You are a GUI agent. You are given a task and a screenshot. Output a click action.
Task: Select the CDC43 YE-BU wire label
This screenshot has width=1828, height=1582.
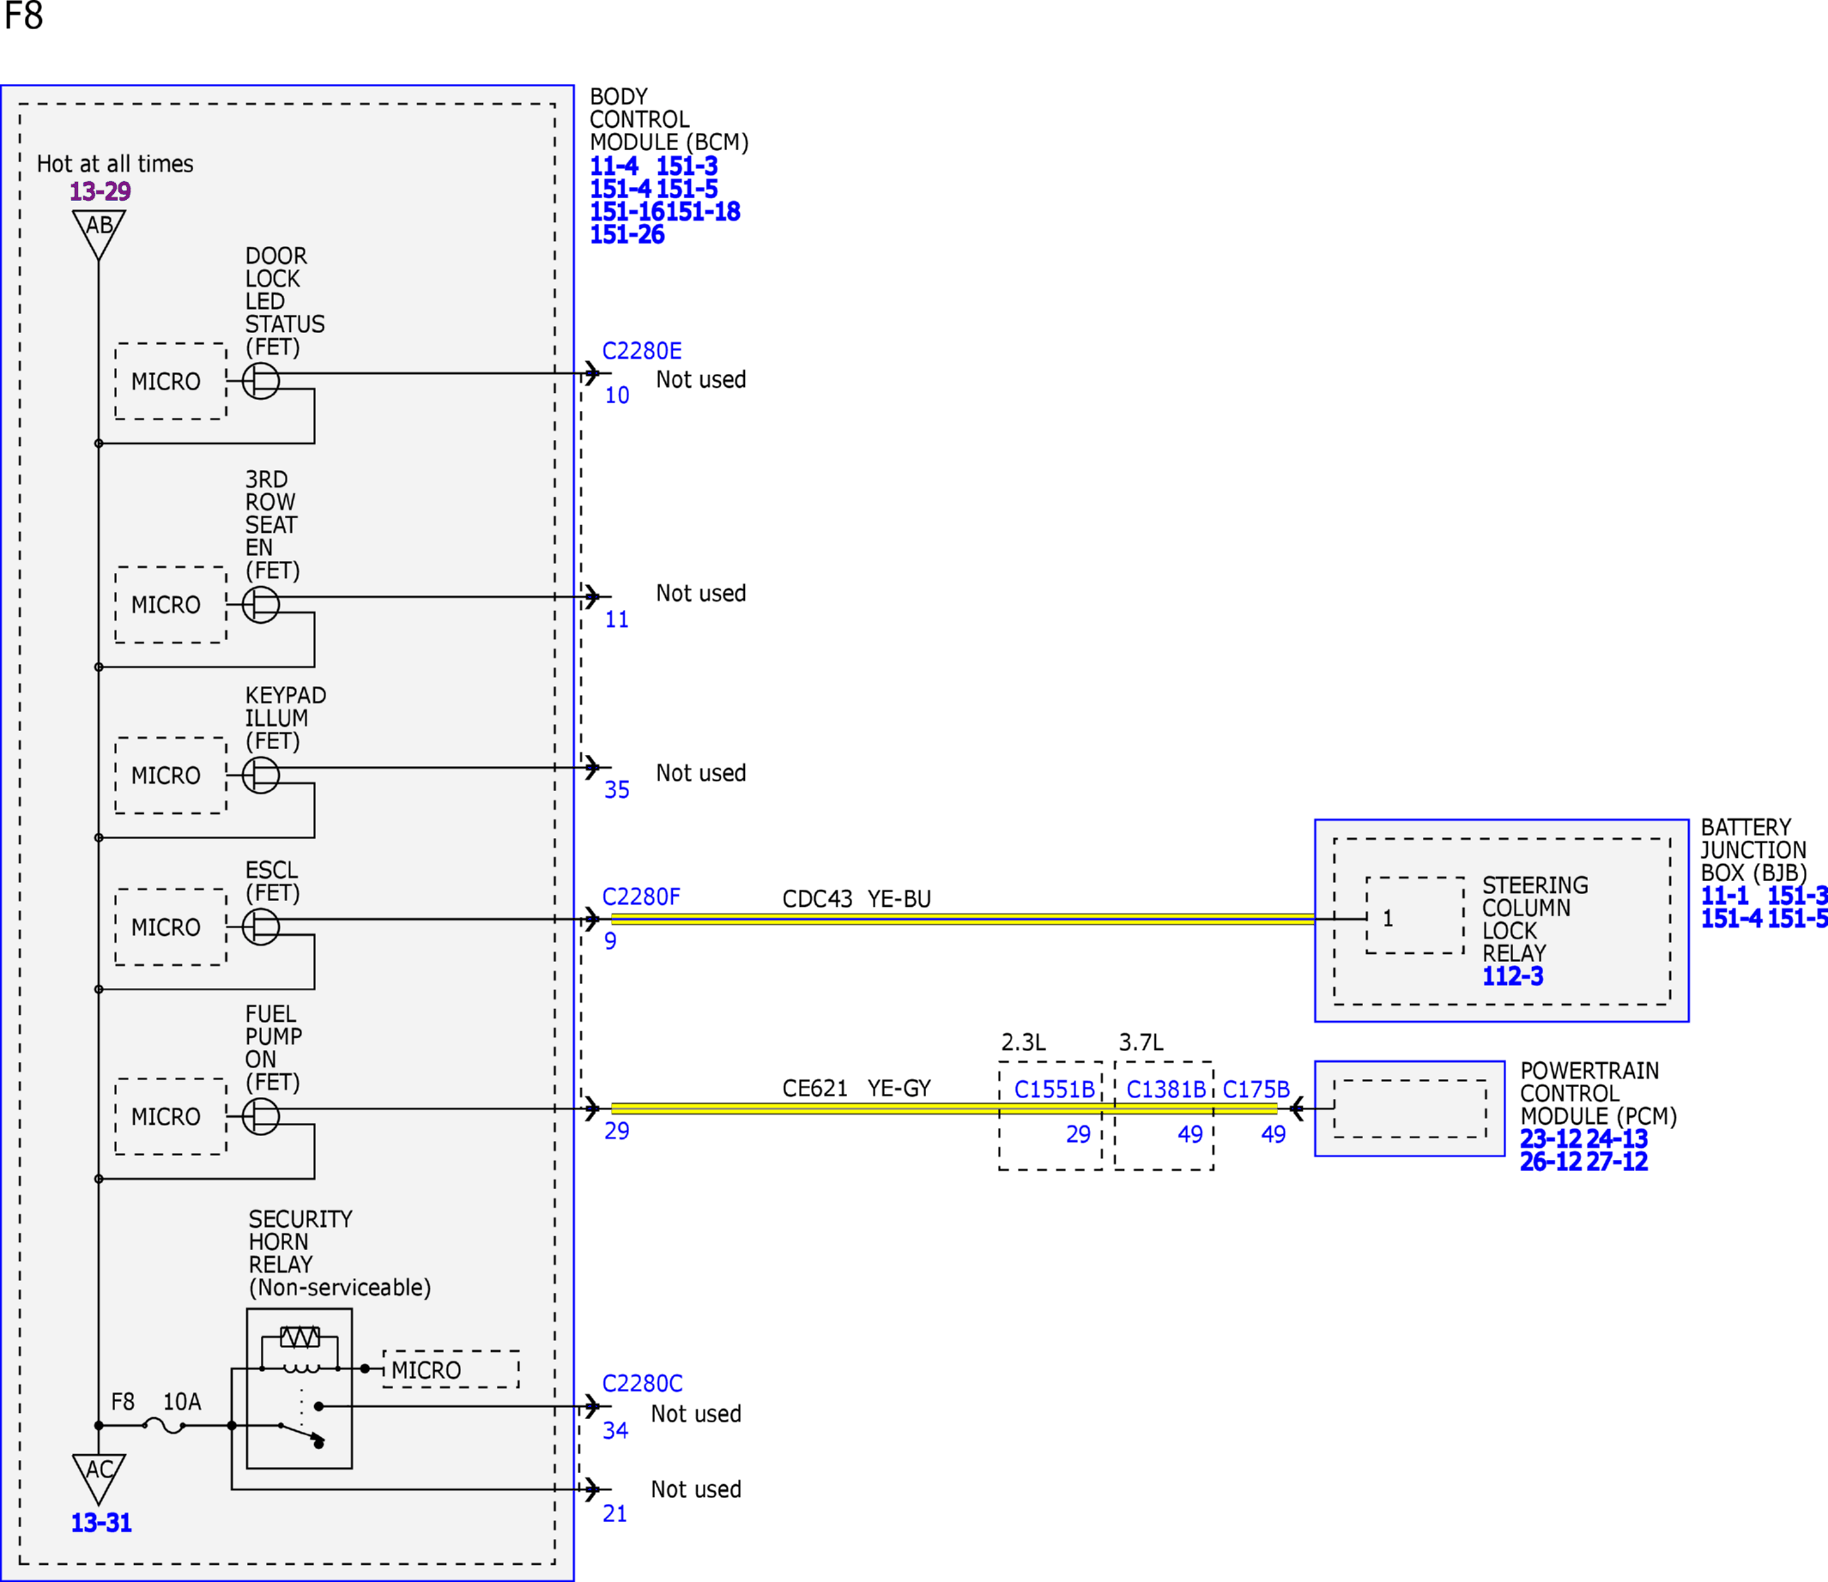(856, 899)
